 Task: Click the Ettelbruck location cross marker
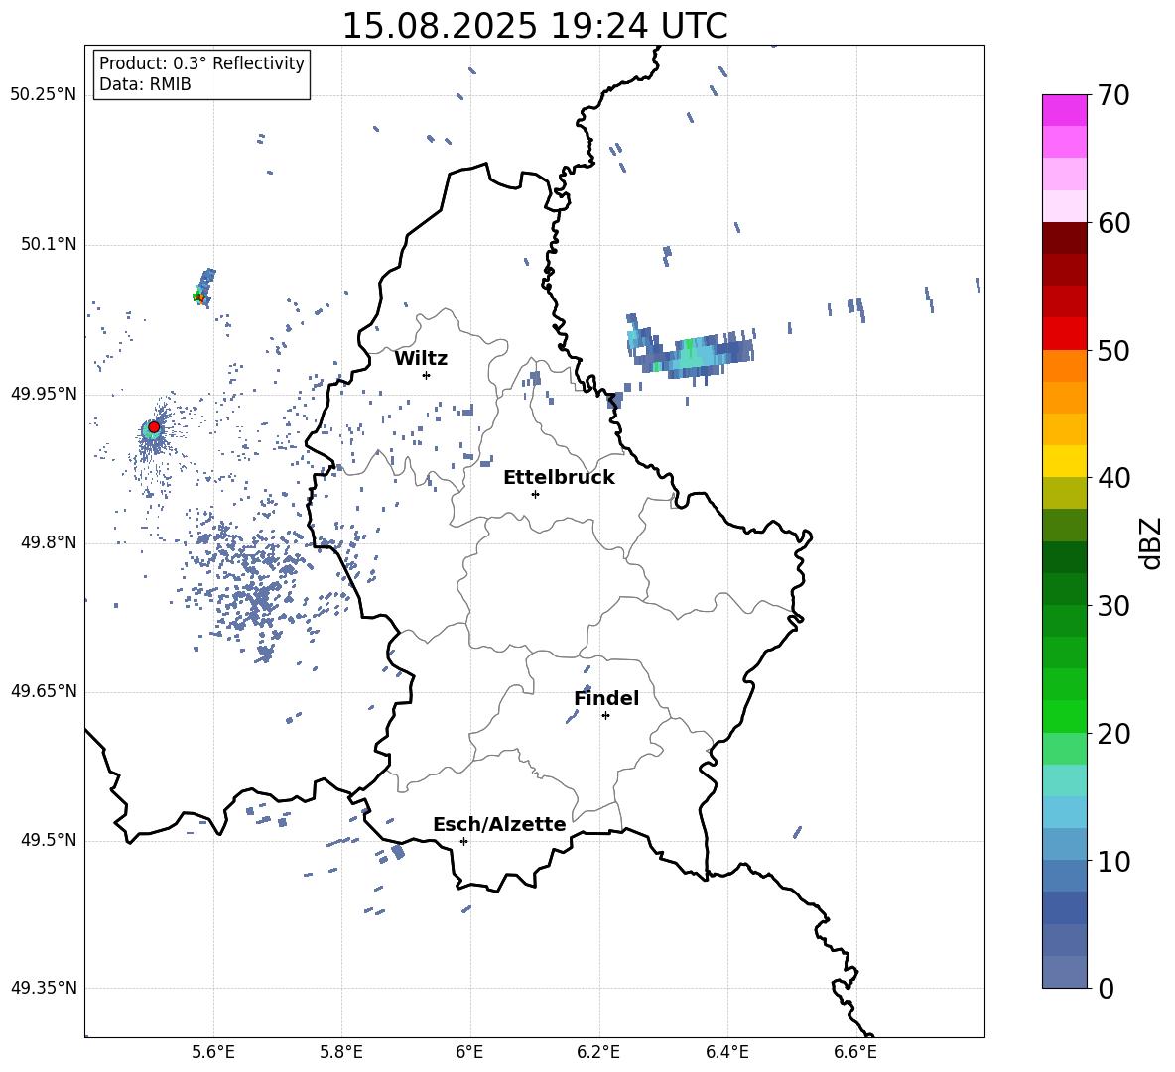click(535, 494)
